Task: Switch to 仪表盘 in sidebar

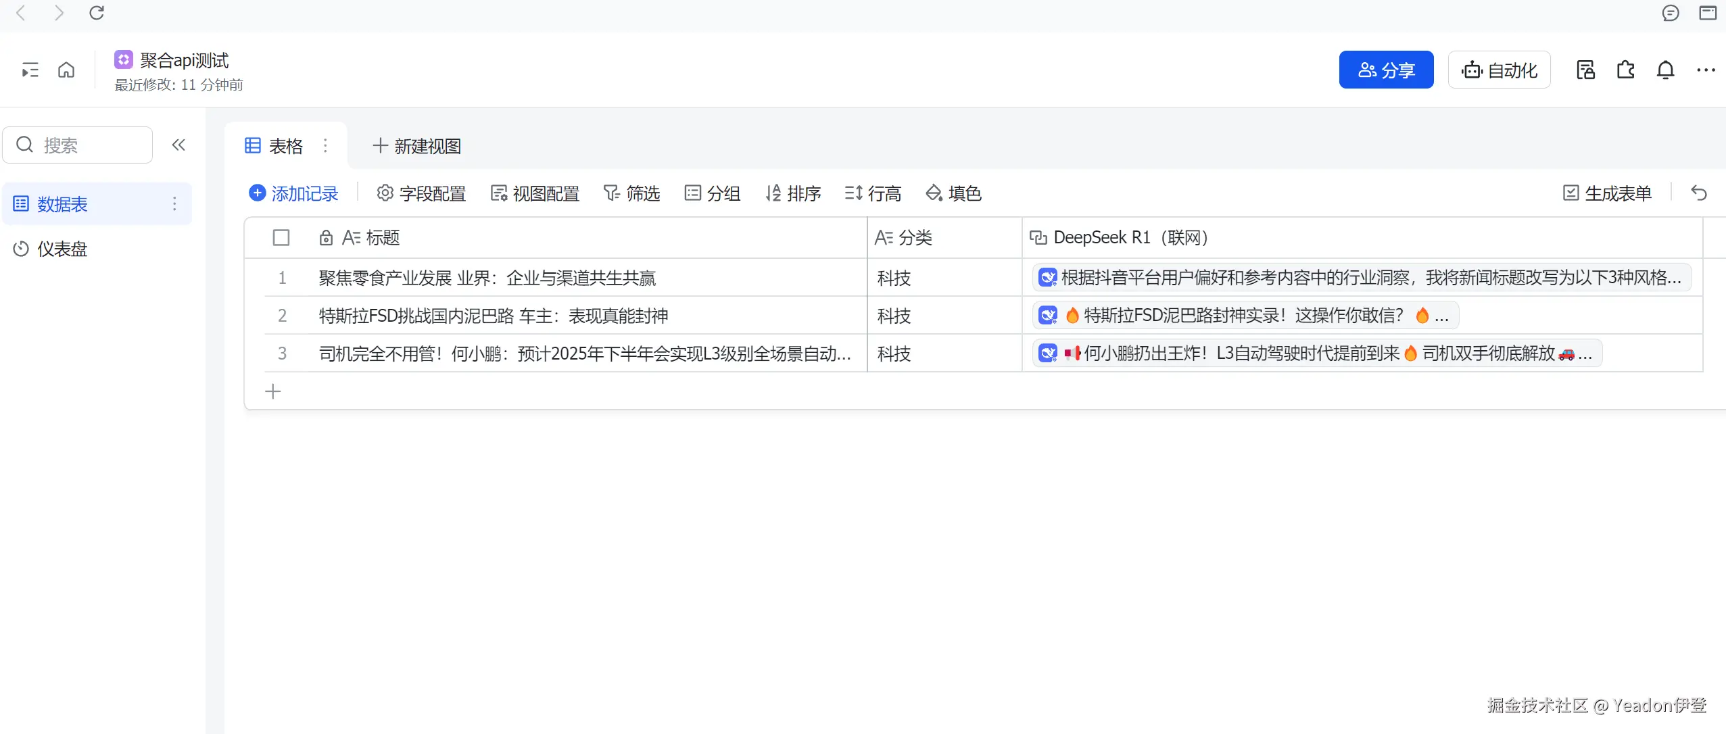Action: click(x=62, y=249)
